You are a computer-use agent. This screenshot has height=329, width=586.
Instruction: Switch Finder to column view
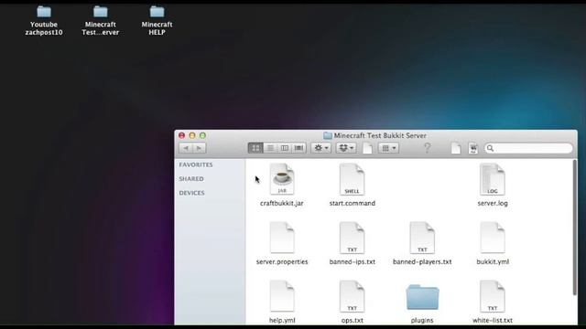coord(285,148)
